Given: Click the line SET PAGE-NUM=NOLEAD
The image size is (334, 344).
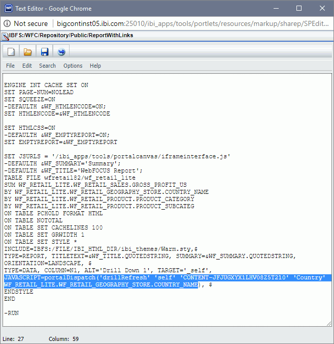Looking at the screenshot, I should [39, 92].
